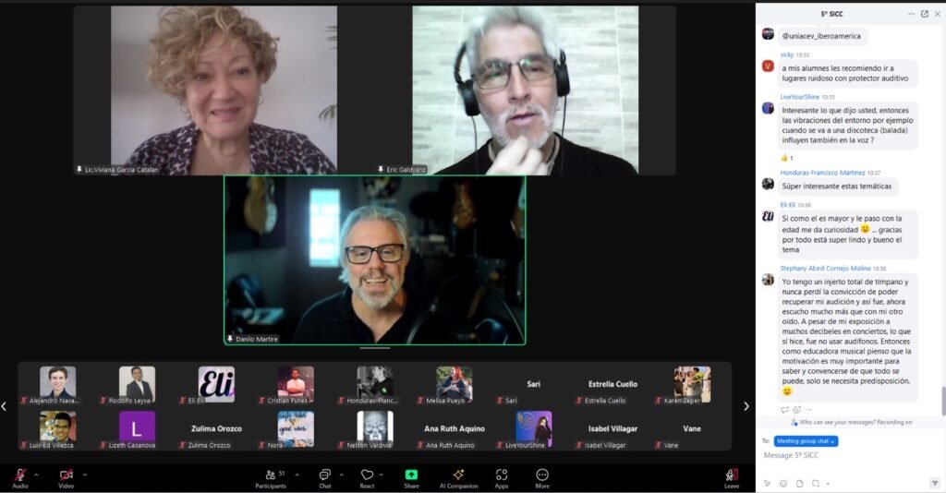Expand the screenshot options caret in chat
This screenshot has width=946, height=493.
point(828,484)
